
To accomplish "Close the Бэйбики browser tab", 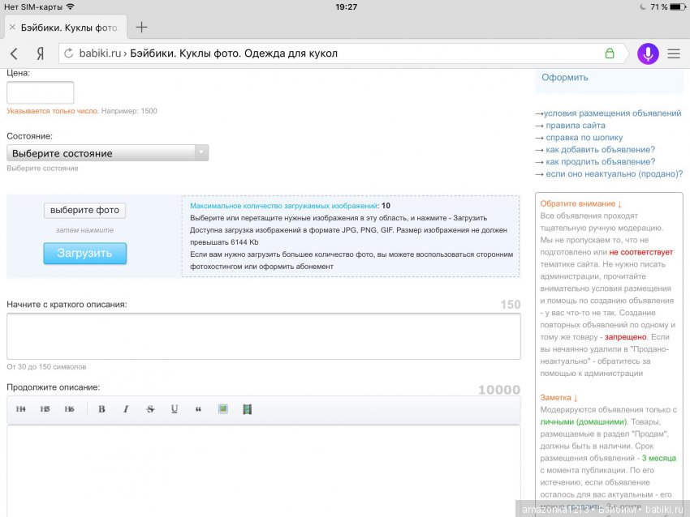I will 11,27.
